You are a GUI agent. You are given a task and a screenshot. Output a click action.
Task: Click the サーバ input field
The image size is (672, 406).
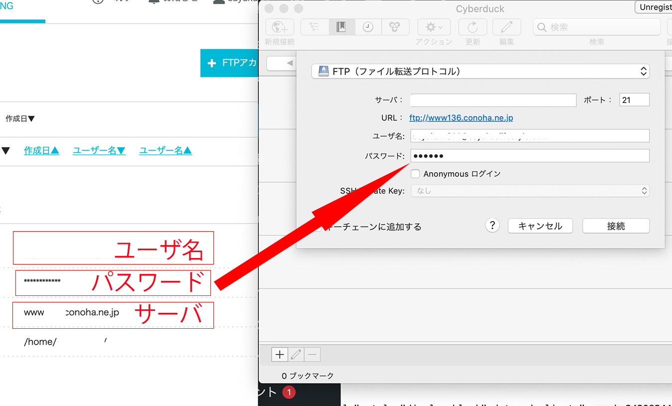493,100
